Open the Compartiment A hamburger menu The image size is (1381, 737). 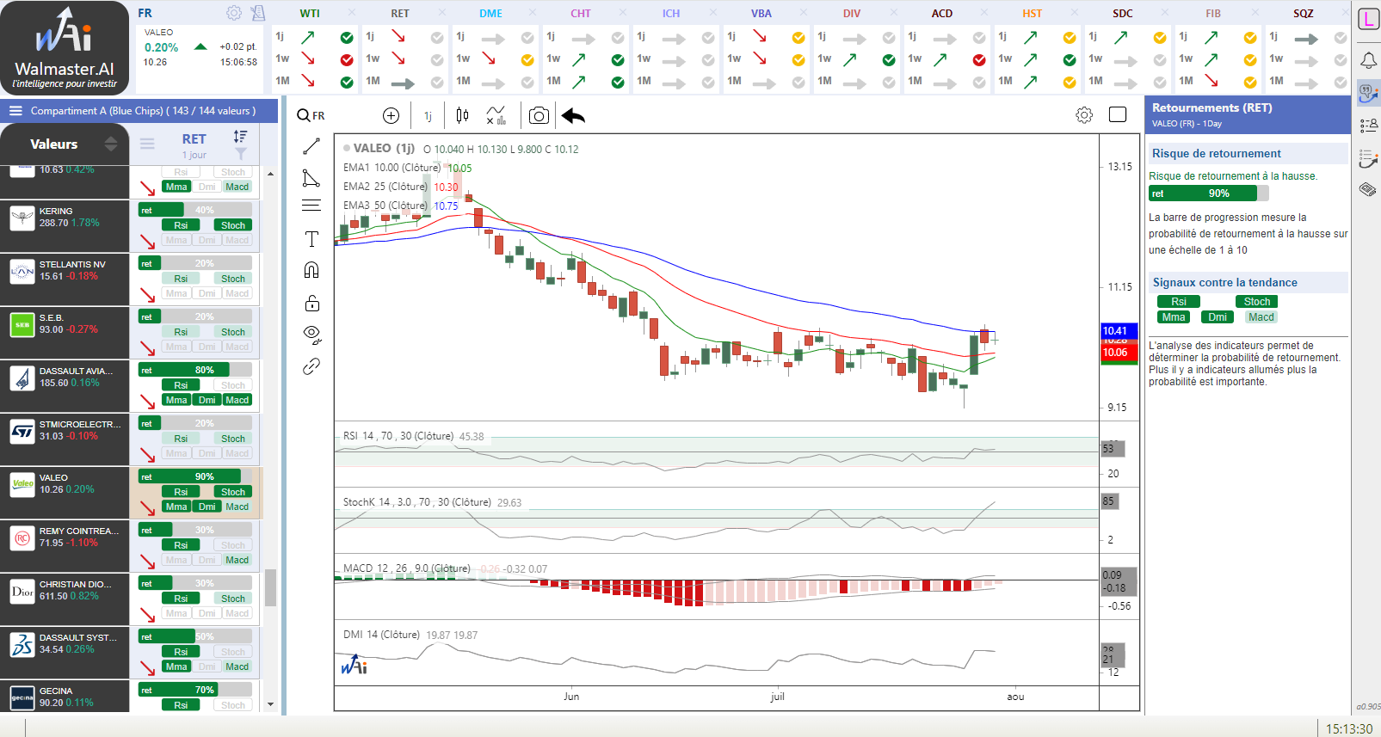pyautogui.click(x=15, y=111)
